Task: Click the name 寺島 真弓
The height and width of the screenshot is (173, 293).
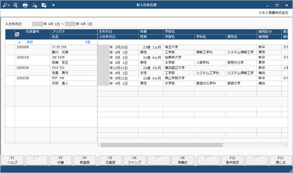Action: tap(60, 73)
